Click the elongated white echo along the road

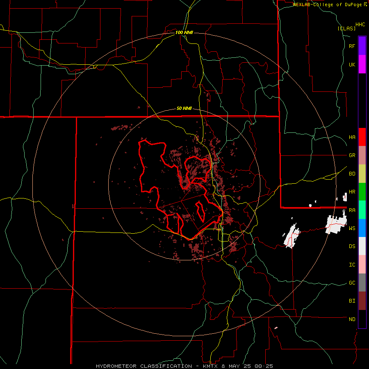click(292, 236)
